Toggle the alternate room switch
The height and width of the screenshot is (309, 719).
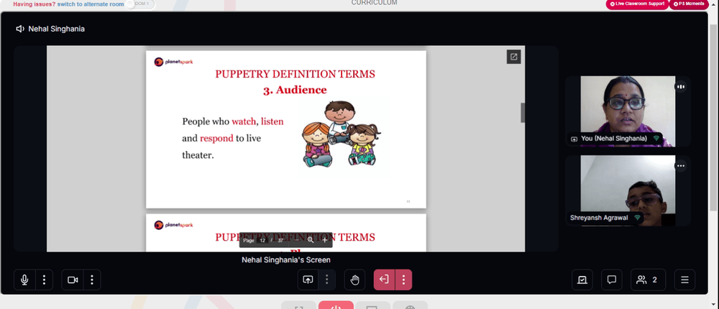pyautogui.click(x=140, y=4)
